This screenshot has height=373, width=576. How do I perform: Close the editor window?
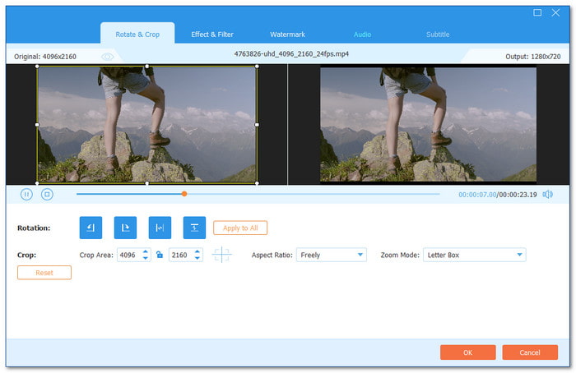click(555, 12)
